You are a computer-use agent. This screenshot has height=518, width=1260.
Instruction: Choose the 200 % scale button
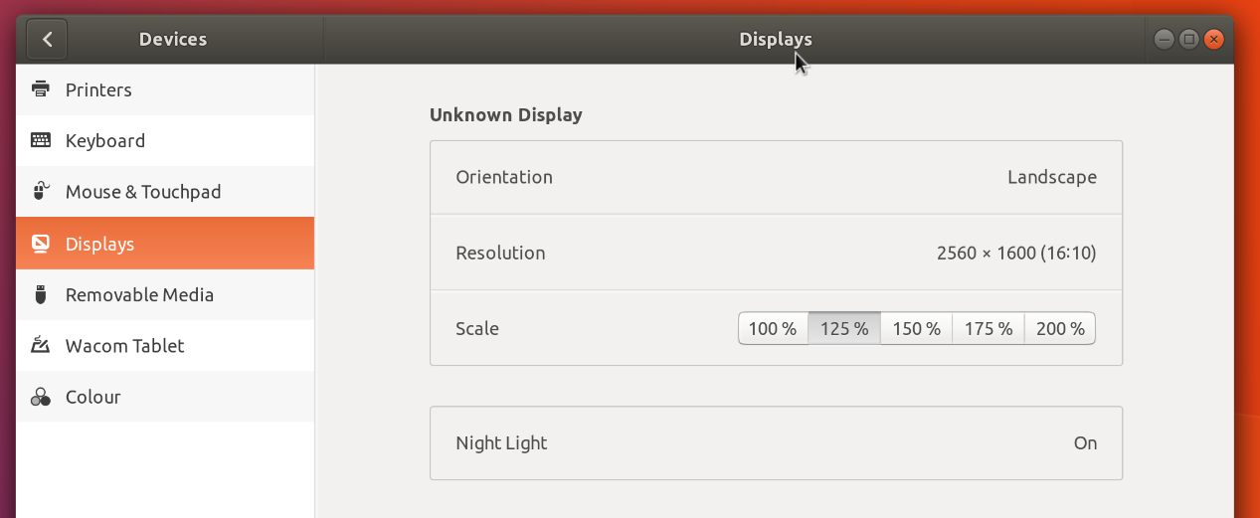[1060, 328]
